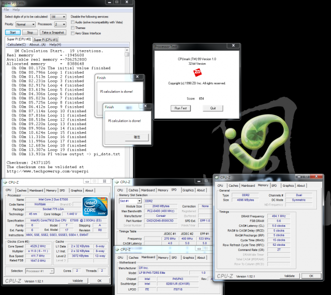Open Mainboard tab in CPU-Z CPU window
Viewport: 331px width, 295px height.
[36, 190]
